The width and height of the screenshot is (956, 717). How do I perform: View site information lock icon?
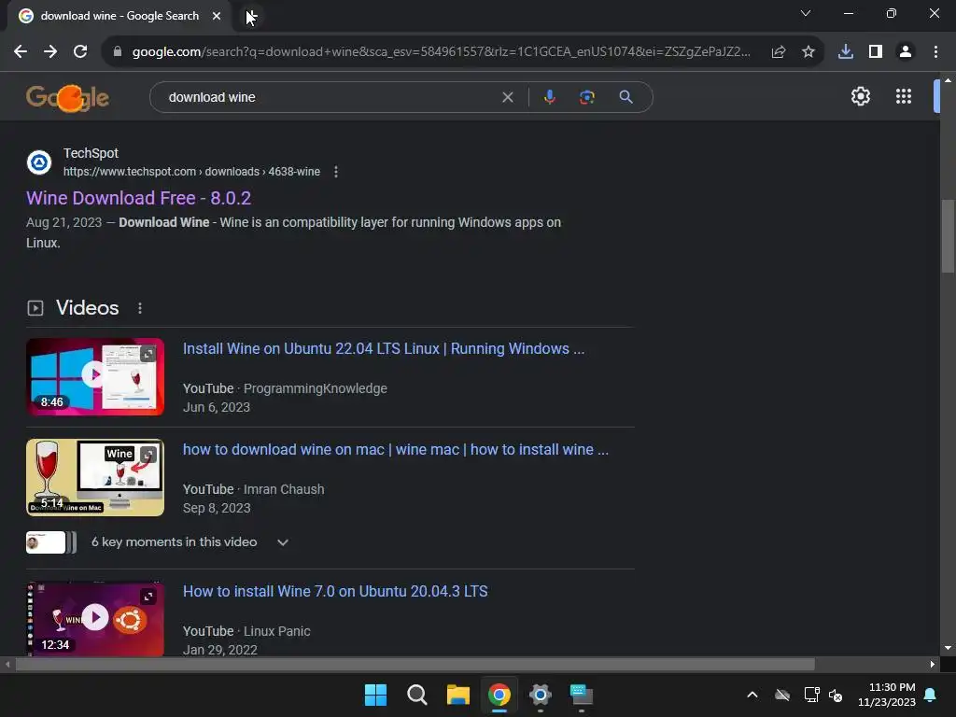118,52
